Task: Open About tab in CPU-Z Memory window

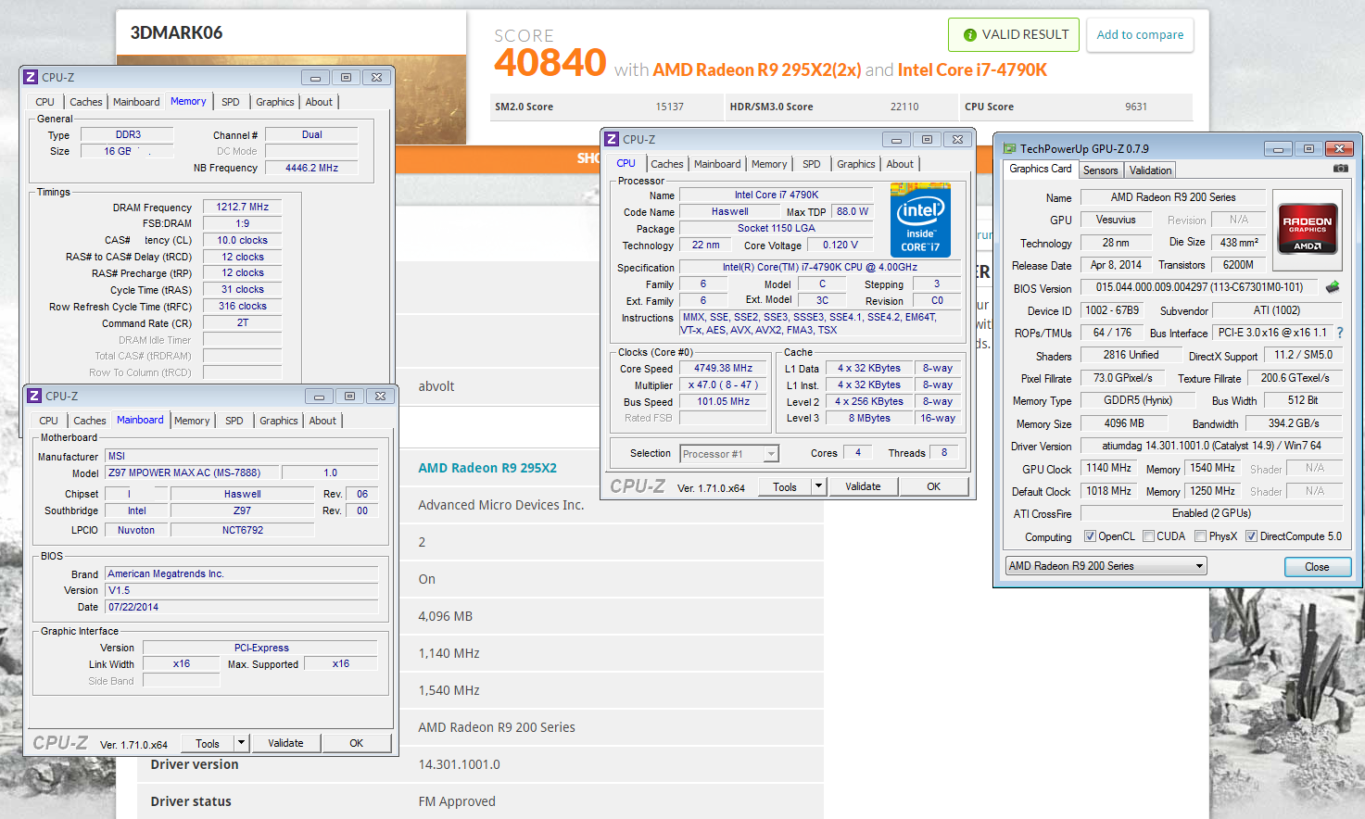Action: (319, 102)
